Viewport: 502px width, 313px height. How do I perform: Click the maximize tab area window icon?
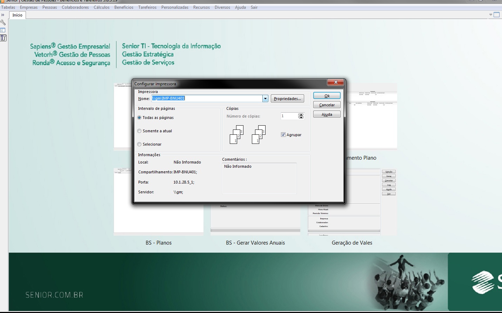click(x=496, y=15)
